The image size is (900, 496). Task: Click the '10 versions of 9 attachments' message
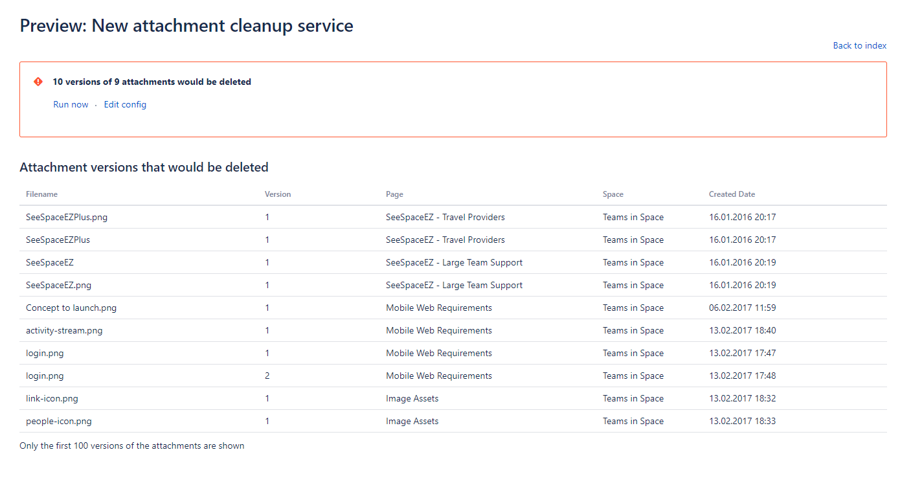152,82
